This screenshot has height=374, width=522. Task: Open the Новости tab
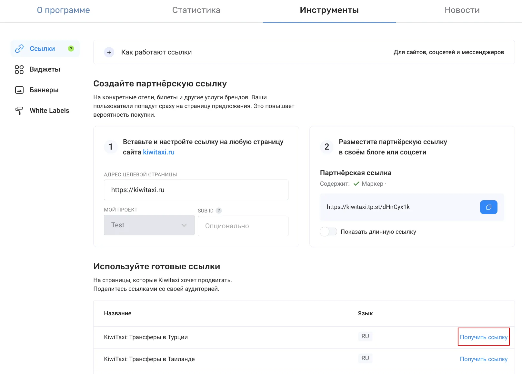click(x=462, y=10)
